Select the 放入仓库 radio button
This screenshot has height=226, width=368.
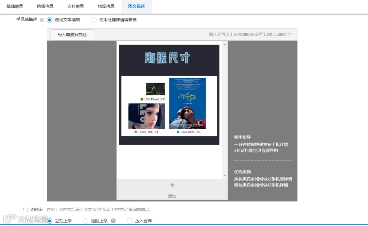129,221
